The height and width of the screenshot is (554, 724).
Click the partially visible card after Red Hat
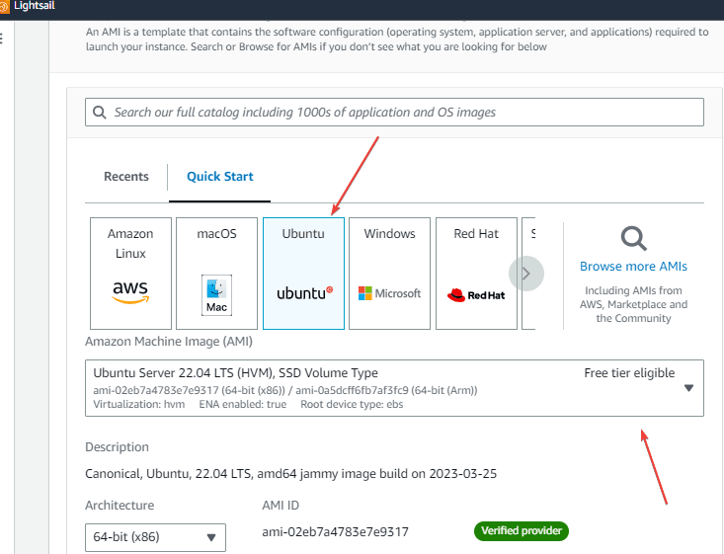[528, 274]
